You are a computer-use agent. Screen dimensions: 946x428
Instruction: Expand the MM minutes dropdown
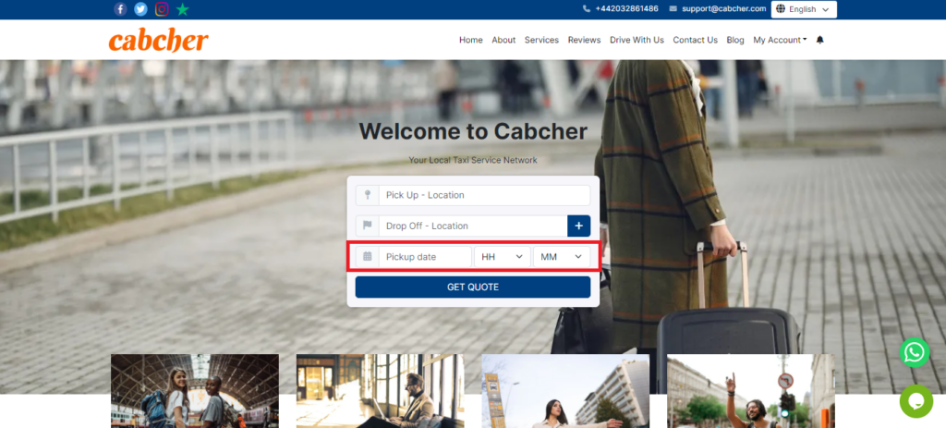point(562,257)
